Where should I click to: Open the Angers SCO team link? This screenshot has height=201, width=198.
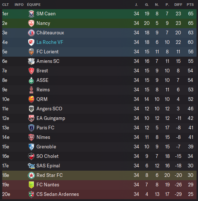49,109
